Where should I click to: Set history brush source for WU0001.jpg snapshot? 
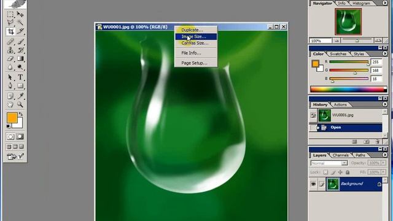click(313, 115)
